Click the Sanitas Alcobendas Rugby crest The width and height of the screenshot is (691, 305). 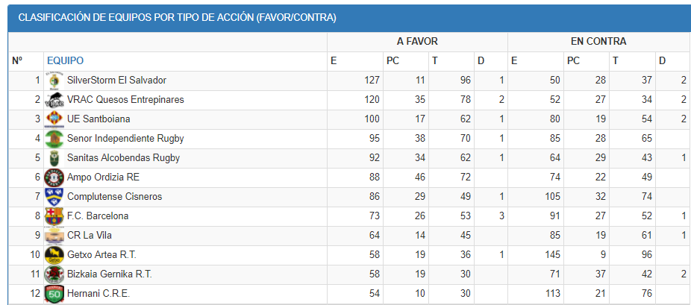point(54,158)
